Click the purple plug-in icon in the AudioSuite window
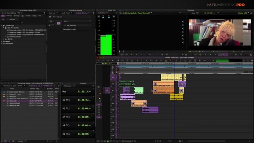 [x=58, y=23]
